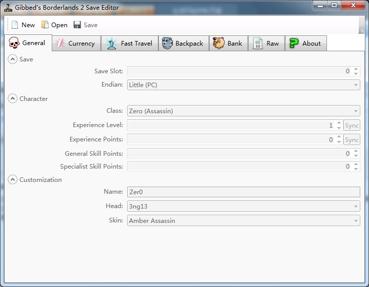Increase General Skill Points
This screenshot has height=287, width=369.
tap(356, 151)
